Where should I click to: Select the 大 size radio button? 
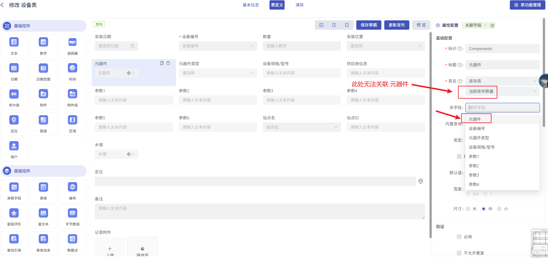point(468,209)
